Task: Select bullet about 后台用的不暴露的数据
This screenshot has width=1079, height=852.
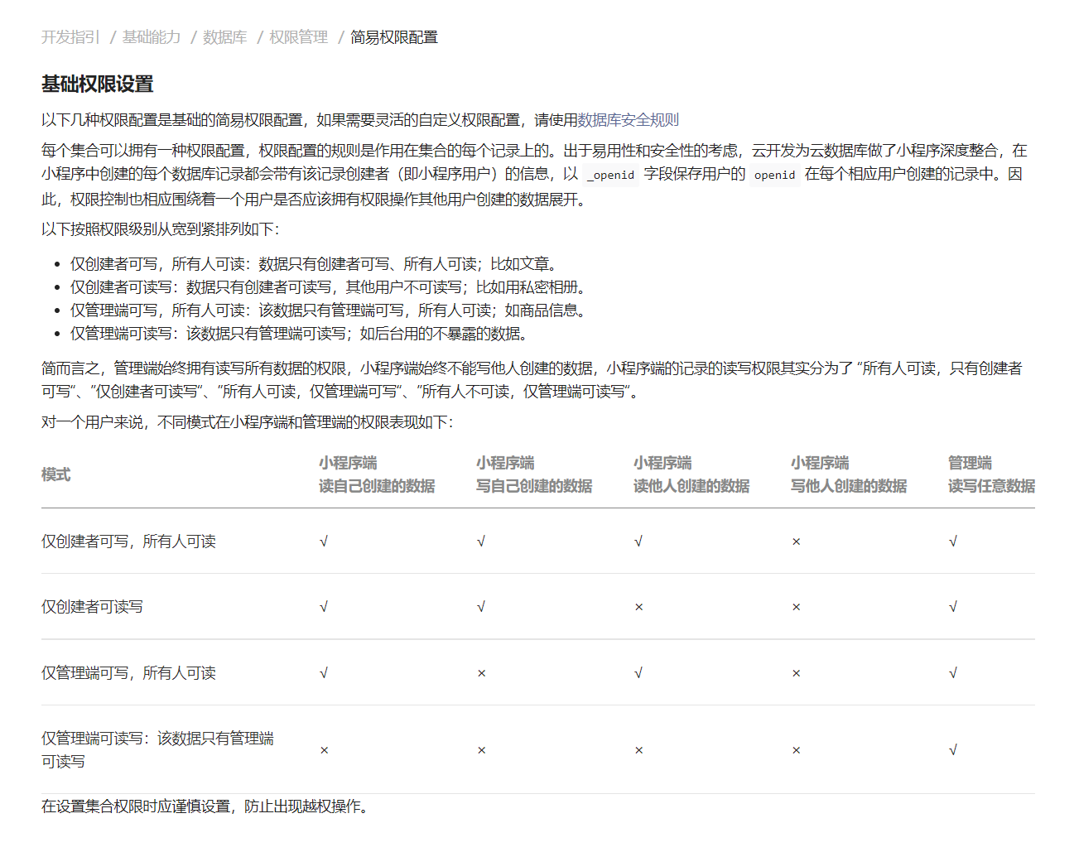Action: 299,334
